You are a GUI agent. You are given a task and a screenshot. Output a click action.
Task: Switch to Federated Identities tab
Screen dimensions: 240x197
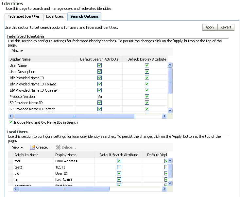(24, 16)
